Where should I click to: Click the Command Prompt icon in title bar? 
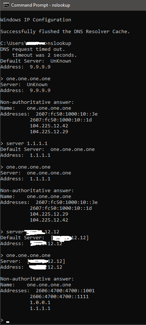(6, 5)
